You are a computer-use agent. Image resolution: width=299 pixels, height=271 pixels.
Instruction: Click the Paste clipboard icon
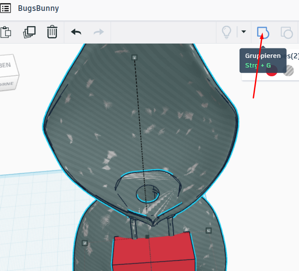(x=6, y=32)
